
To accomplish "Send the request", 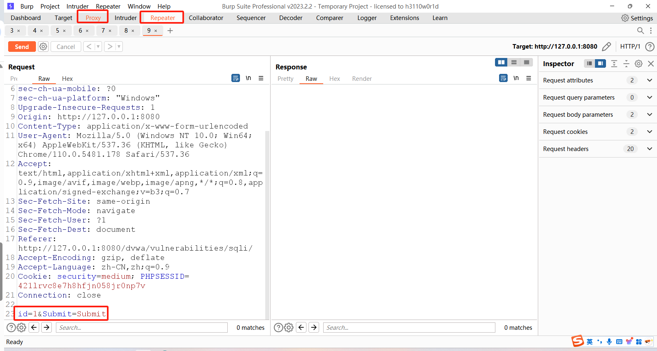I will (22, 47).
